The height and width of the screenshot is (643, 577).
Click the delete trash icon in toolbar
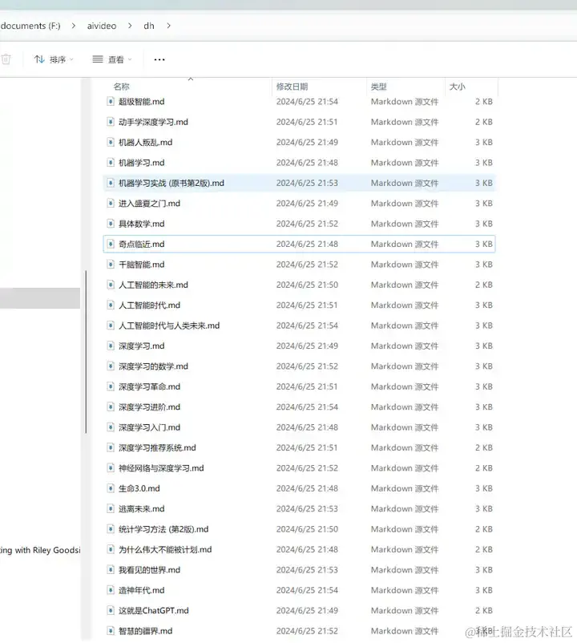pyautogui.click(x=6, y=59)
